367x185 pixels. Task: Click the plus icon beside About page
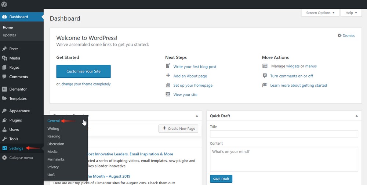click(168, 76)
